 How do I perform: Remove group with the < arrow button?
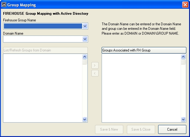95,73
